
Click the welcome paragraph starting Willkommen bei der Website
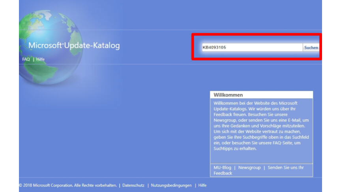(x=261, y=126)
